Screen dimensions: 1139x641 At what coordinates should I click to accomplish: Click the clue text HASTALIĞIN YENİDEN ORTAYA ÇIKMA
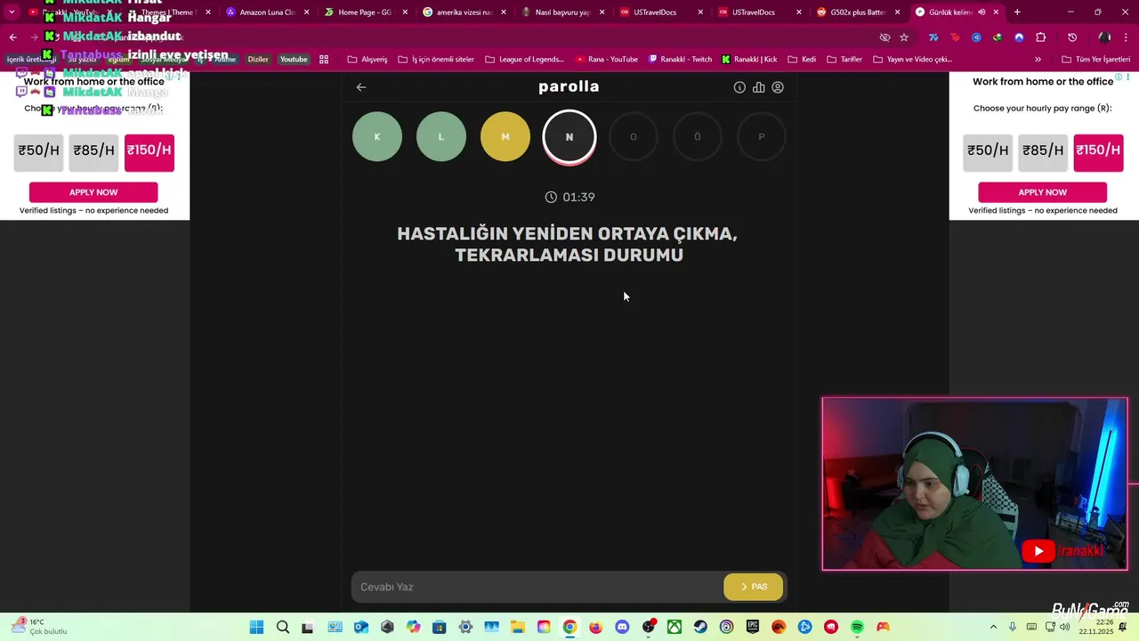(567, 234)
